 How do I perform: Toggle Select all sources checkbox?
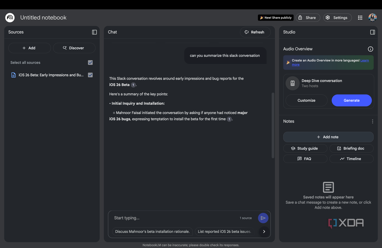coord(90,63)
